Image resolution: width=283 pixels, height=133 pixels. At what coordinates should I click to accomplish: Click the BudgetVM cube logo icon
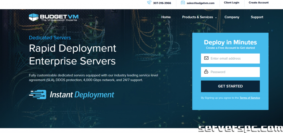click(33, 17)
